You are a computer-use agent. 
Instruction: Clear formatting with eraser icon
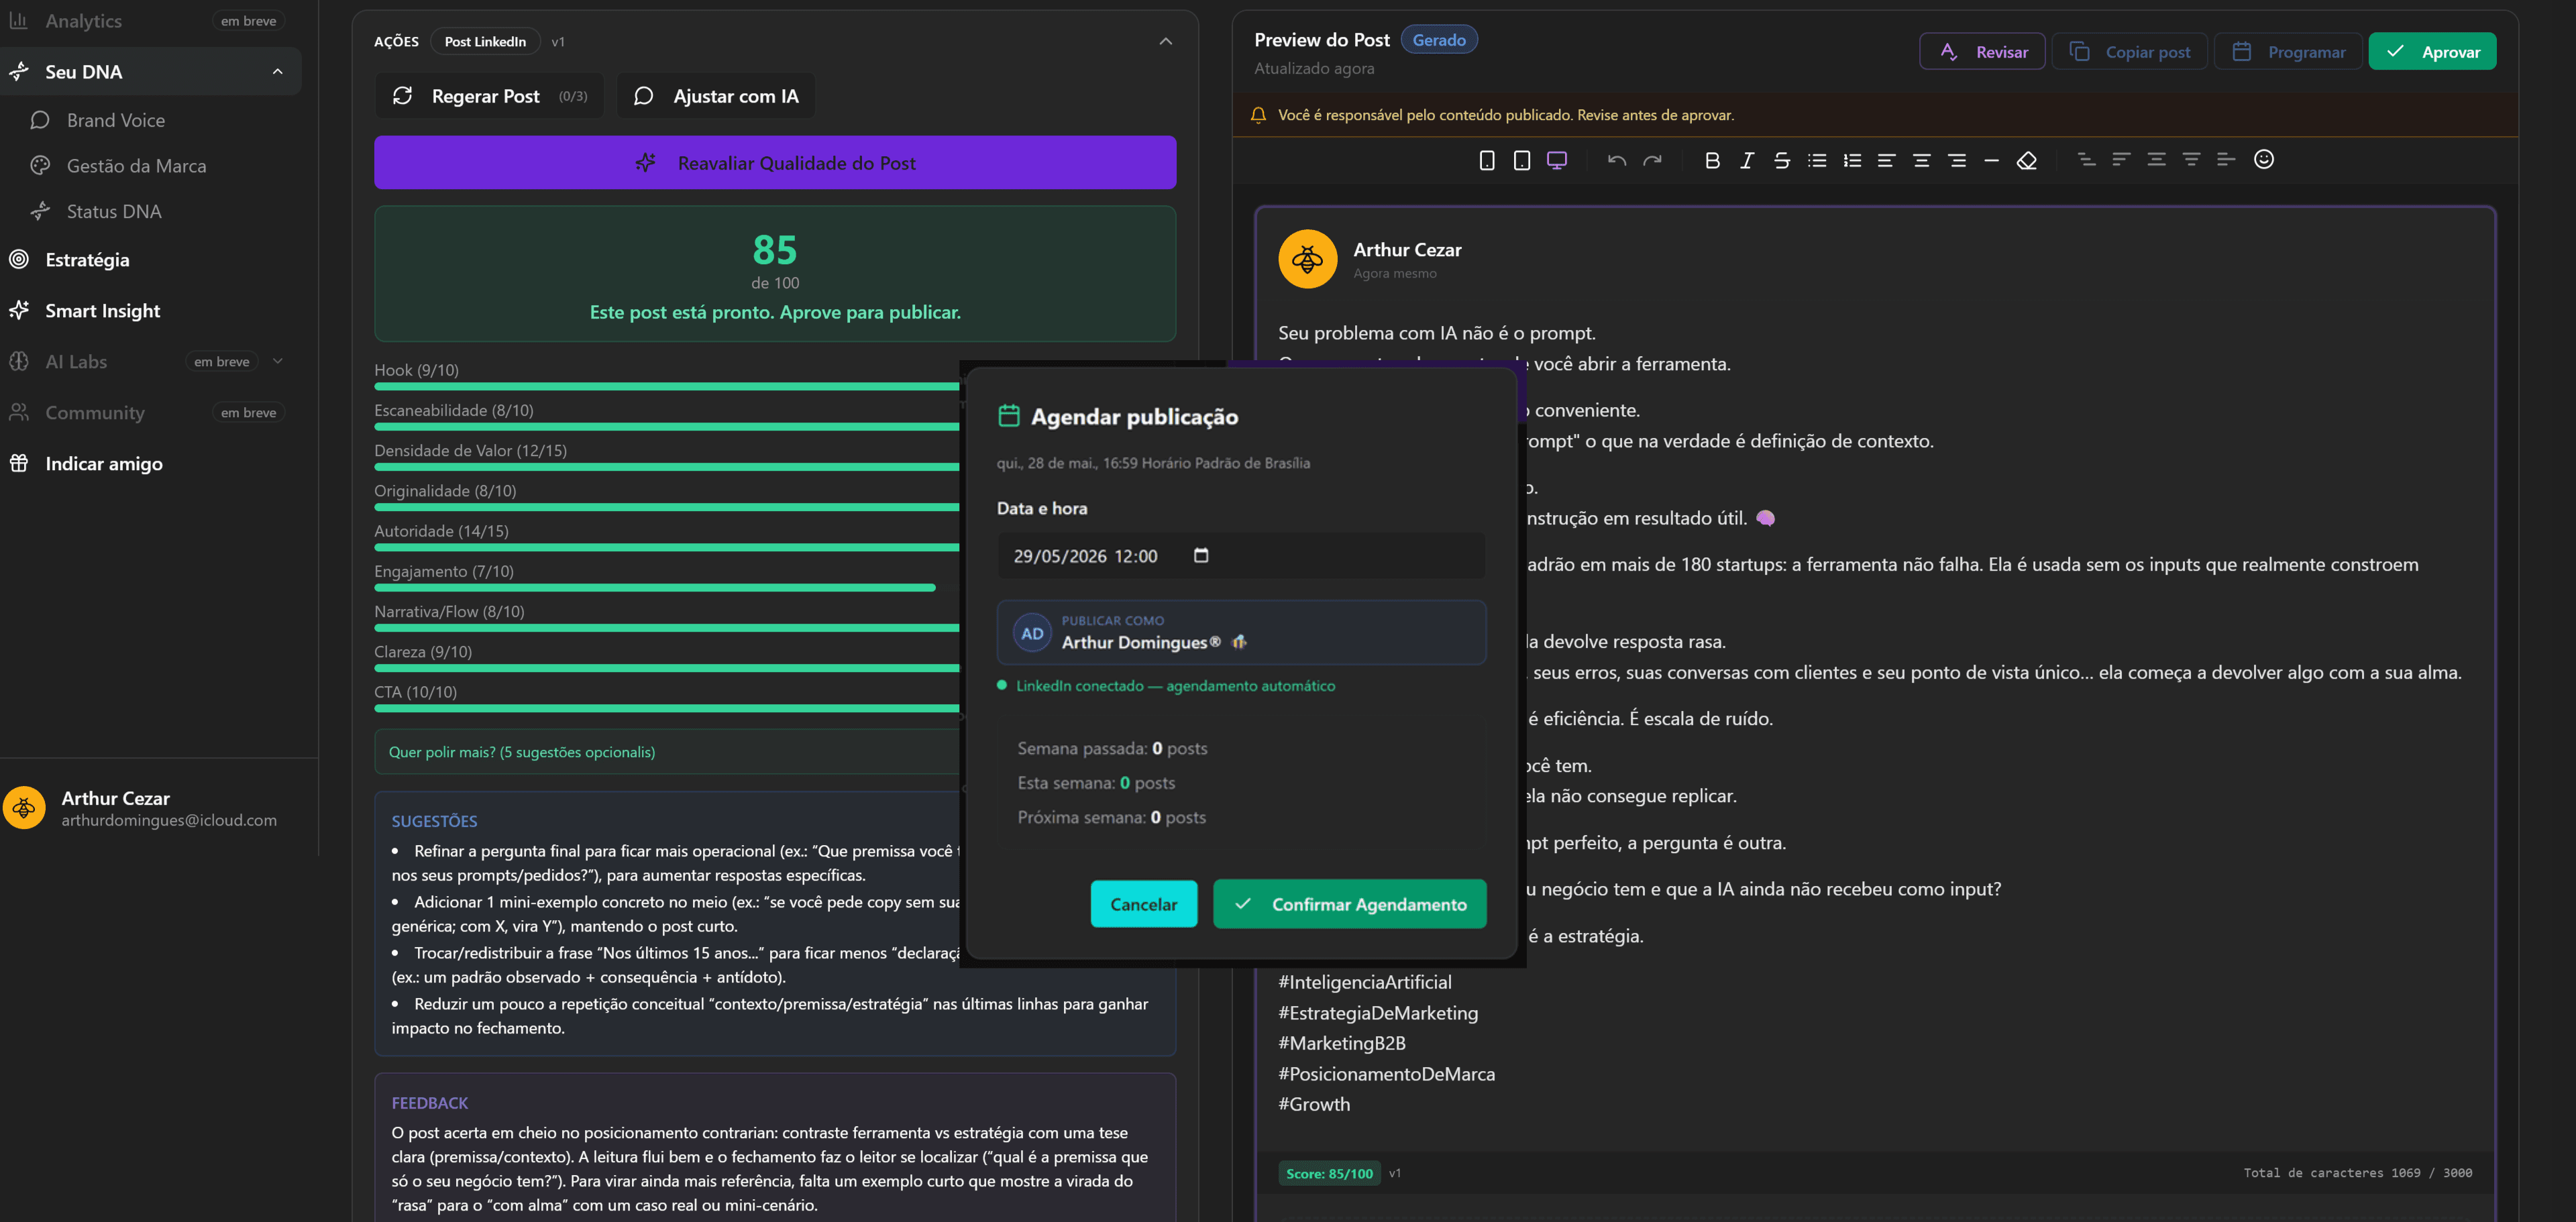point(2027,160)
